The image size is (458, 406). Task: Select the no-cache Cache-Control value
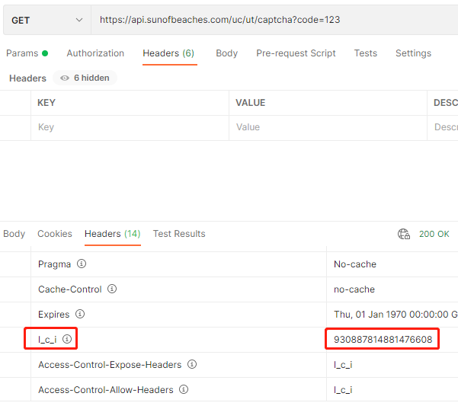[354, 289]
